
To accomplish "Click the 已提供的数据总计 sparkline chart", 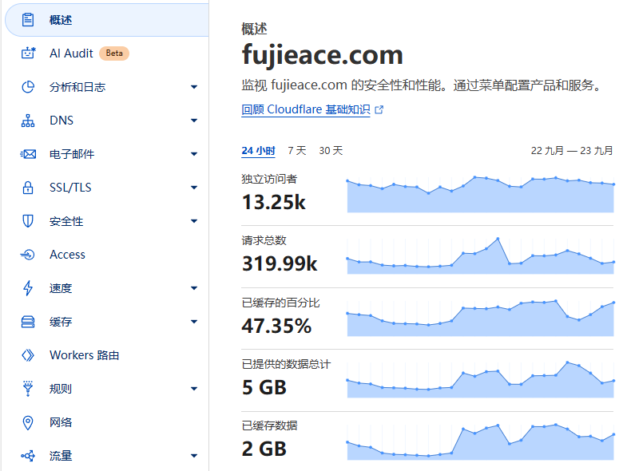I will click(x=480, y=380).
